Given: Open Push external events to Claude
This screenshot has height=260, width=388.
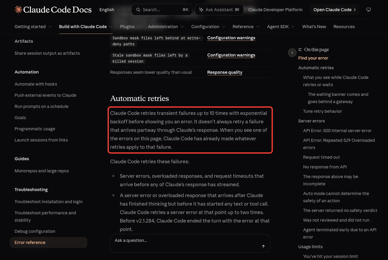Looking at the screenshot, I should [45, 95].
